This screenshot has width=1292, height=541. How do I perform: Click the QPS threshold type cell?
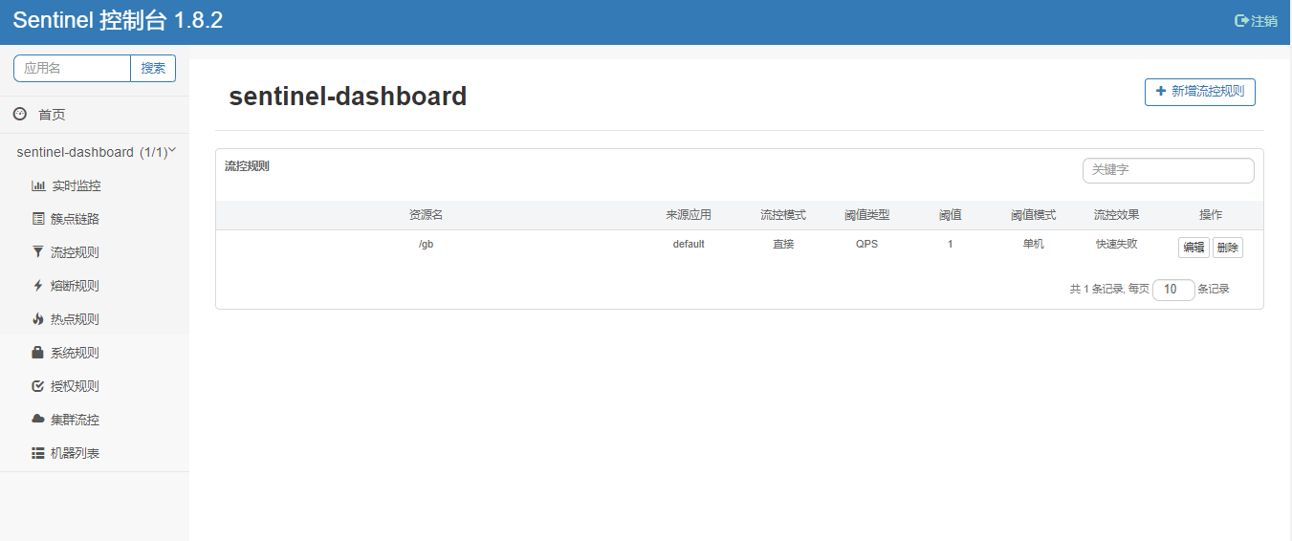coord(866,244)
